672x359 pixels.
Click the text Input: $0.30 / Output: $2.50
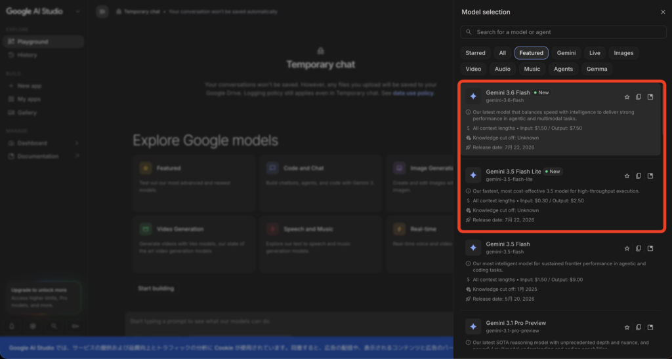(x=553, y=200)
